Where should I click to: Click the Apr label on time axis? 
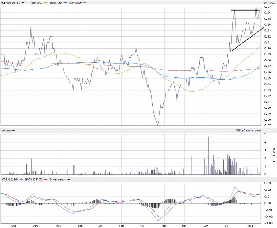[164, 225]
